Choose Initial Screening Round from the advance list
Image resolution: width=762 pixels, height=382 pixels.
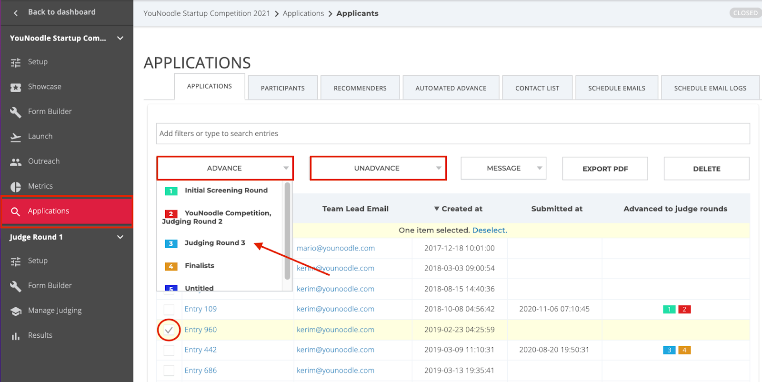point(226,190)
